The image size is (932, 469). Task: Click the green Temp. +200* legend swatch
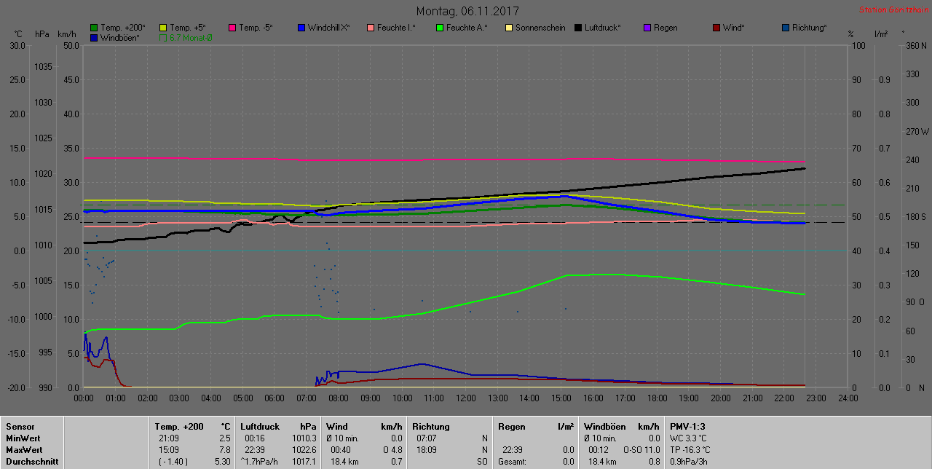(x=93, y=28)
